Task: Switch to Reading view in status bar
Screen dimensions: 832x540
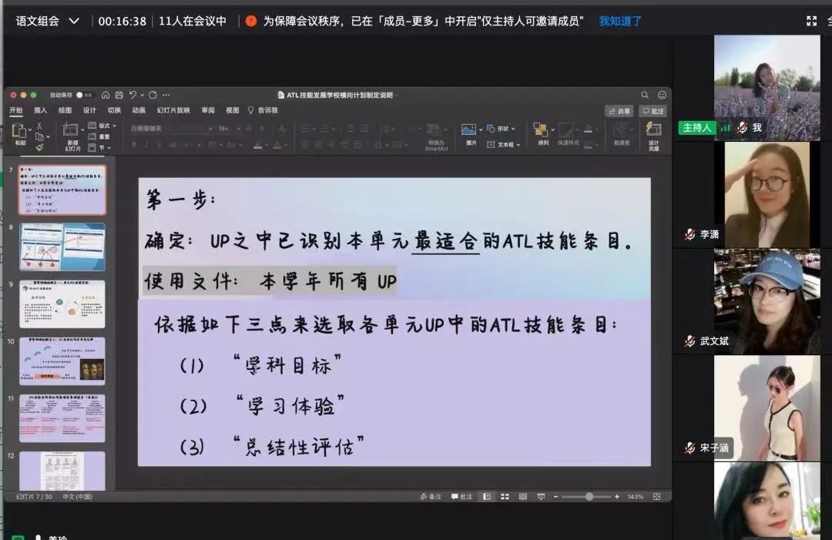Action: coord(522,497)
